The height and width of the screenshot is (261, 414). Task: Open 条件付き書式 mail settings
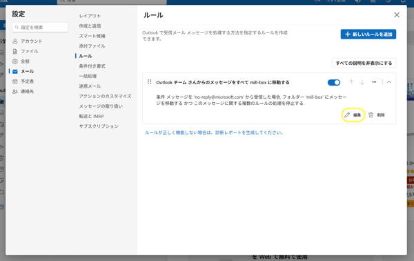pos(92,66)
